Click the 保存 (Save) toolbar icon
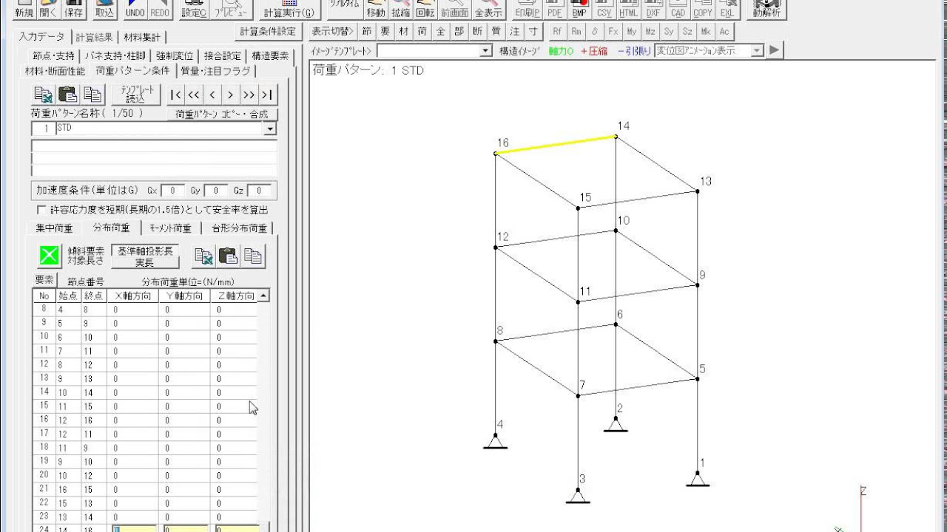Viewport: 947px width, 532px height. (73, 9)
